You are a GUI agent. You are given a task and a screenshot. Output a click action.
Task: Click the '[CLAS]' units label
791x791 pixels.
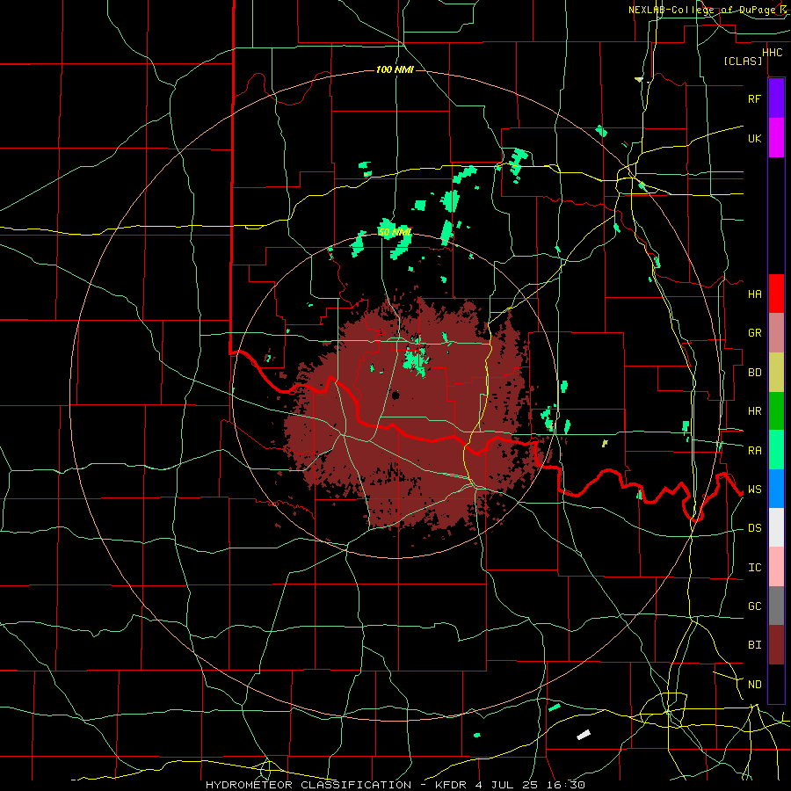(x=743, y=61)
